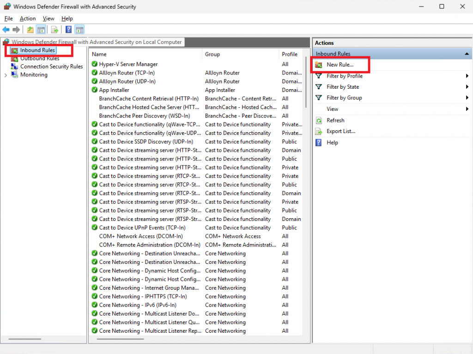Click the blue Help toolbar icon
Viewport: 473px width, 354px height.
click(x=69, y=30)
